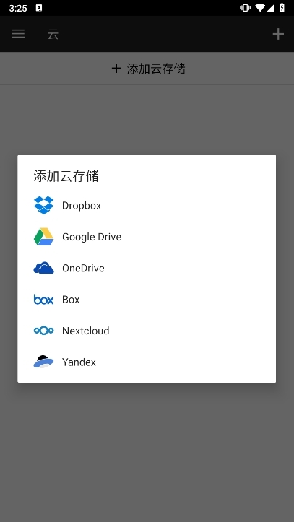Select the Yandex disk icon
This screenshot has height=522, width=294.
click(43, 362)
